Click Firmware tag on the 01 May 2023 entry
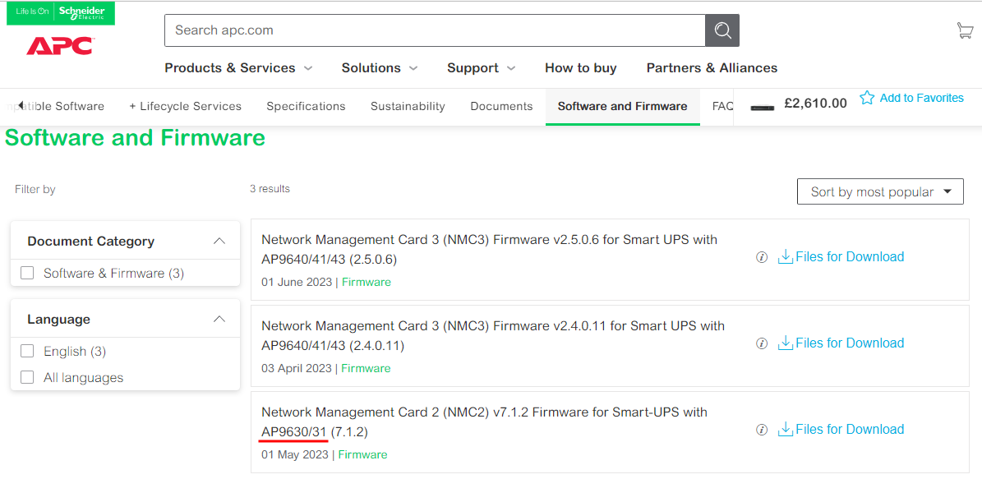982x502 pixels. click(x=362, y=455)
